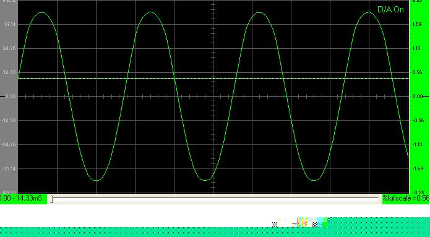This screenshot has width=430, height=237.
Task: Click the 1.13 label on right green axis
Action: 416,48
